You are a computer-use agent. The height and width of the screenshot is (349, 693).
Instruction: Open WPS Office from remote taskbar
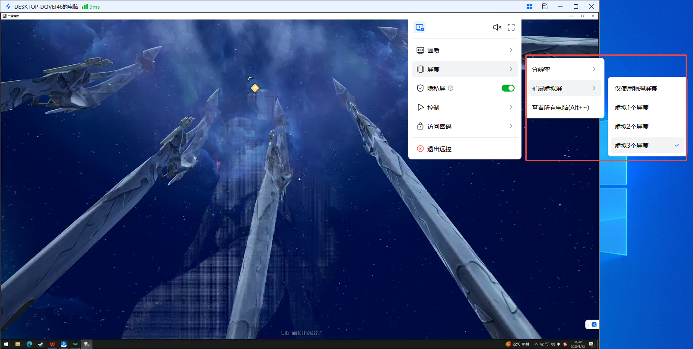point(52,344)
